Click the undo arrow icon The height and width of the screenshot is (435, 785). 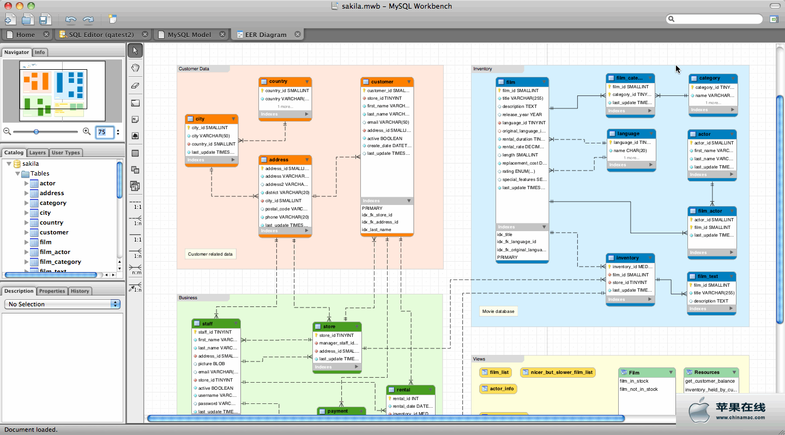(71, 20)
